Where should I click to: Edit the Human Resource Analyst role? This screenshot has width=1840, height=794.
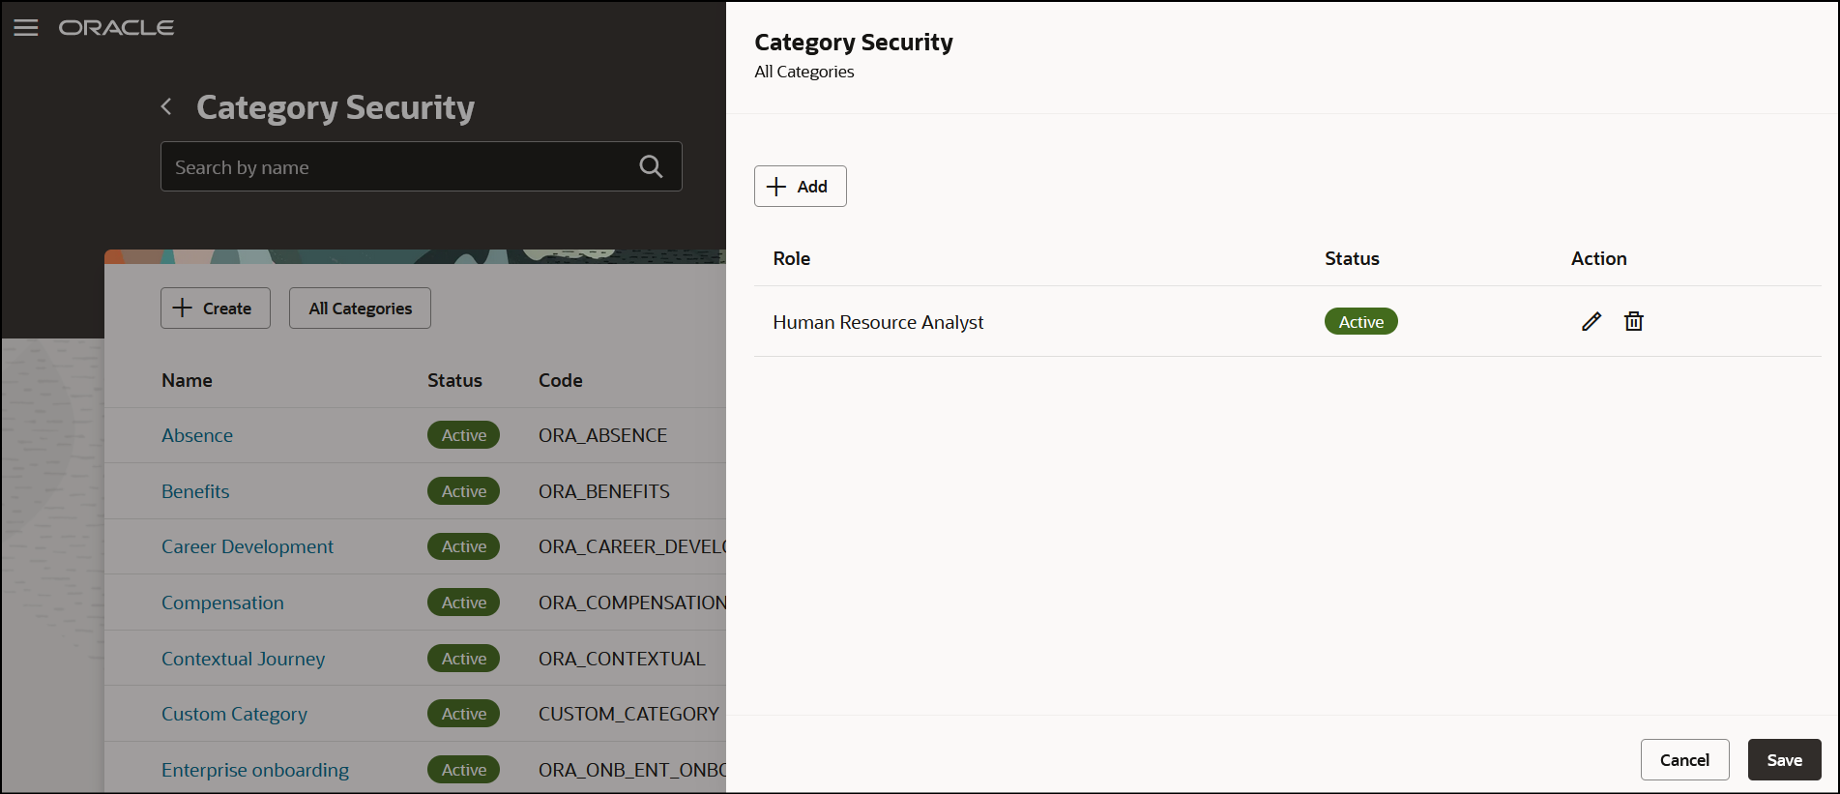[1592, 321]
